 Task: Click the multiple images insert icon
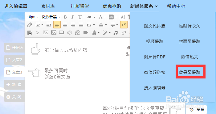(54, 33)
